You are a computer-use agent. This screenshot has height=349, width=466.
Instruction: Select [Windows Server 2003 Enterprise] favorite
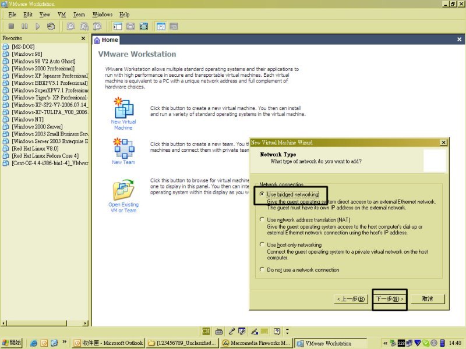[x=50, y=141]
